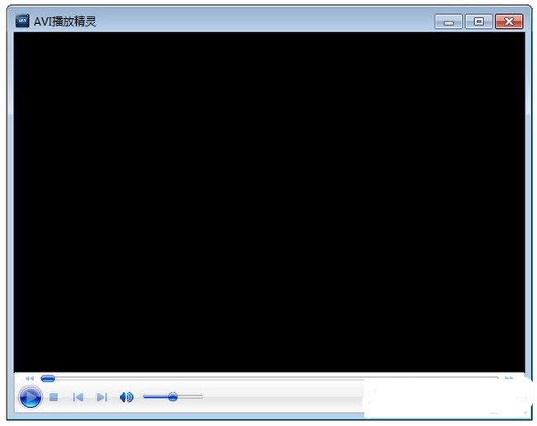
Task: Click the seek bar position handle
Action: pyautogui.click(x=48, y=378)
